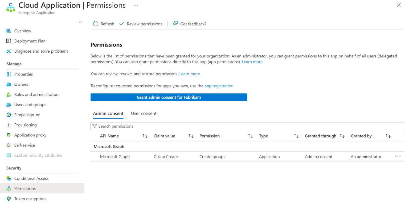Viewport: 409px width, 205px height.
Task: Open more options for the Group.Create row
Action: [398, 156]
